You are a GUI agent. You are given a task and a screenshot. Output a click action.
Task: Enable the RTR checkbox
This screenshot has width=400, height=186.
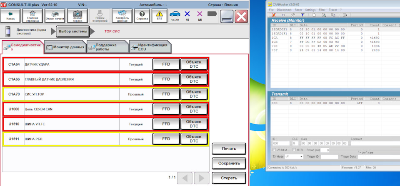[x=294, y=150]
